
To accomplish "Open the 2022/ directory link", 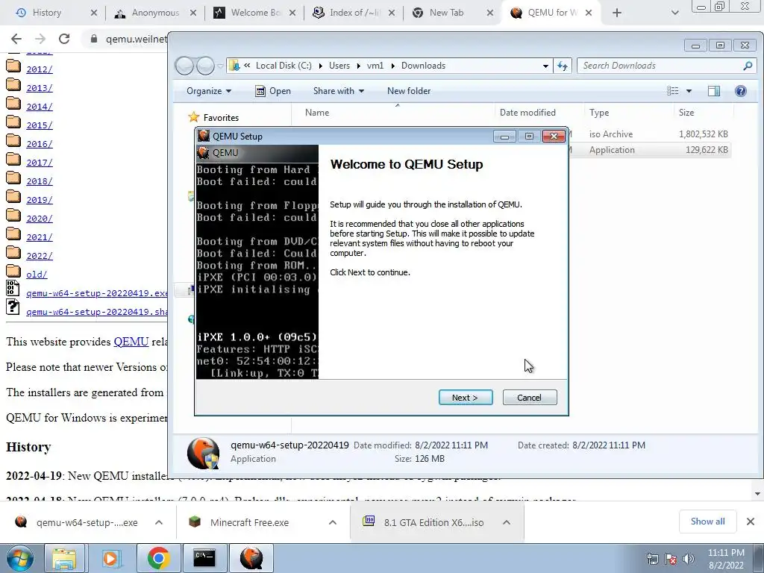I will coord(39,256).
